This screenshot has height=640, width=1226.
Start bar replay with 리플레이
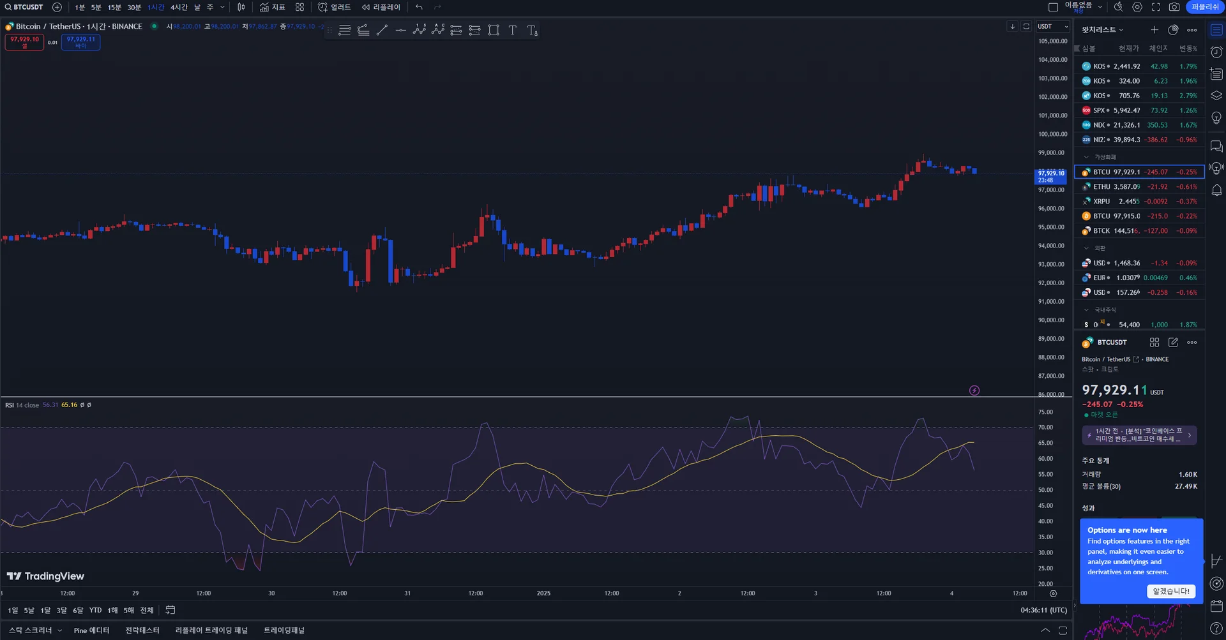[x=381, y=7]
